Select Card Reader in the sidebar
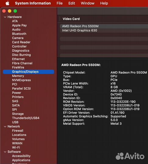 click(21, 42)
